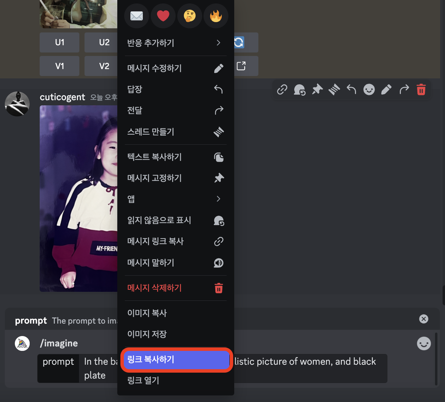This screenshot has height=402, width=445.
Task: Click the envelope reaction icon
Action: [136, 16]
